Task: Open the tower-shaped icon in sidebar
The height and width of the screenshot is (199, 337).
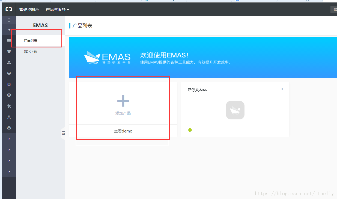Action: [x=9, y=117]
